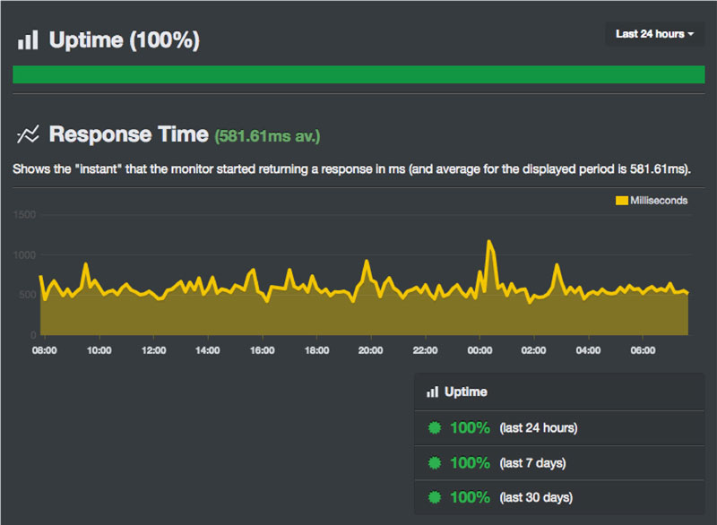Click the green badge next to last 30 days

coord(435,497)
